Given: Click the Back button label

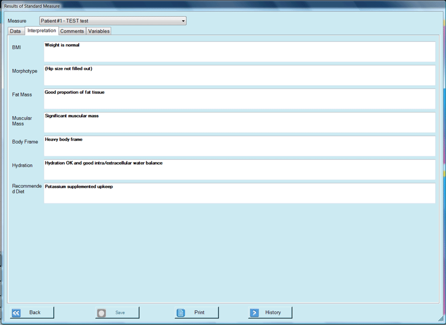Looking at the screenshot, I should click(x=35, y=313).
